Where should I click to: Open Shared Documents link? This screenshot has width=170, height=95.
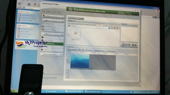(x=26, y=34)
